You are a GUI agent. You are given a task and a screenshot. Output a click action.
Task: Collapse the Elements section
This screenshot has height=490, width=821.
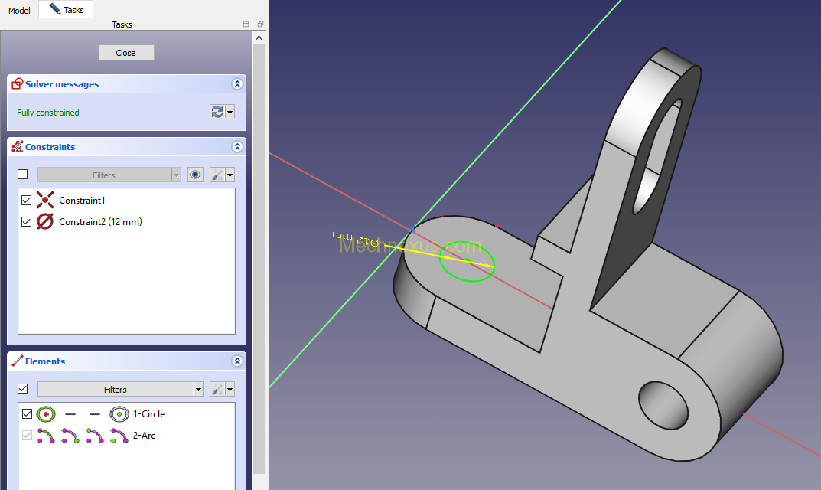click(x=237, y=361)
